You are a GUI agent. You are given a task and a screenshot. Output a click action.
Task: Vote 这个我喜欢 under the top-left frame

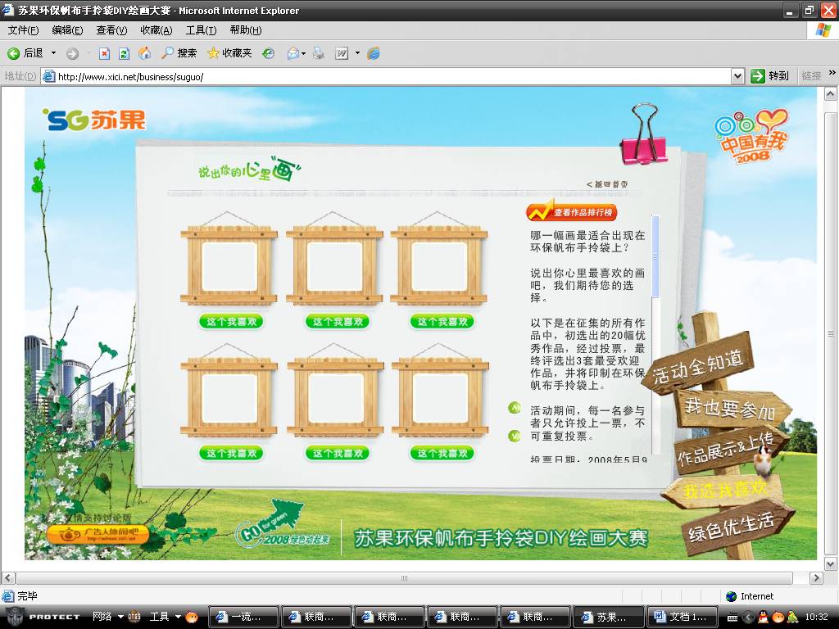(231, 322)
